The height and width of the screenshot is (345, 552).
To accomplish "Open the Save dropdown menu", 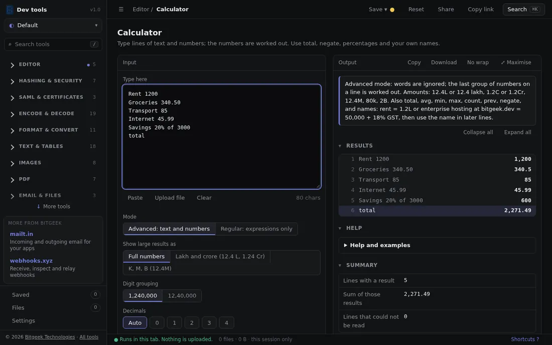I will (x=378, y=10).
